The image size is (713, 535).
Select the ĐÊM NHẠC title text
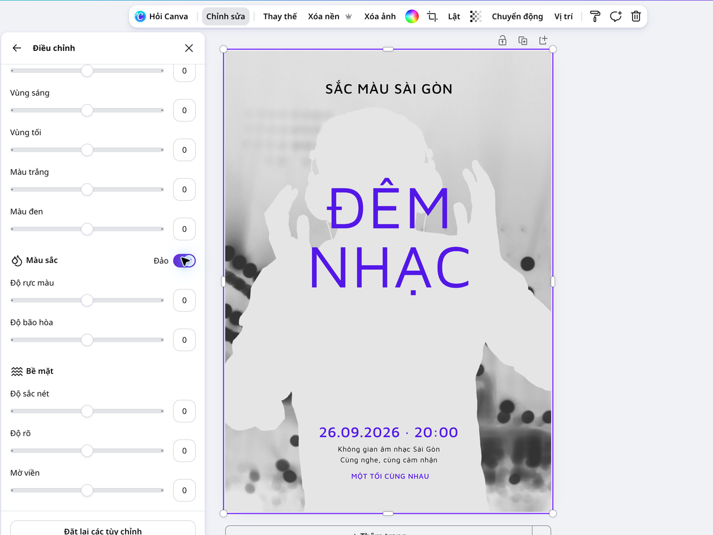389,238
